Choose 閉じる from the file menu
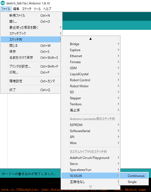The image size is (151, 192). 31,46
